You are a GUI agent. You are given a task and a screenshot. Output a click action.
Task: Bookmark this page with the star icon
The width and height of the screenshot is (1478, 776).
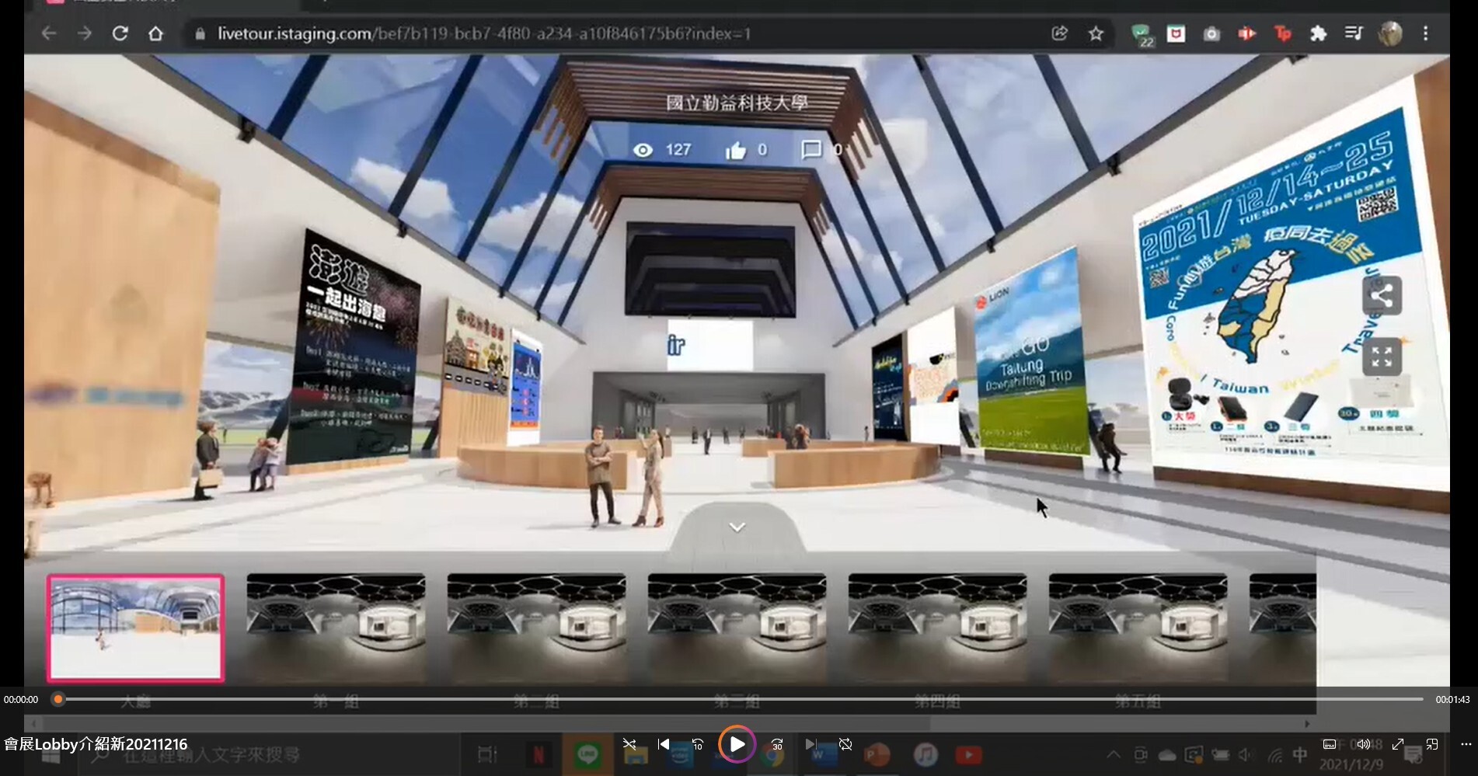[x=1096, y=33]
